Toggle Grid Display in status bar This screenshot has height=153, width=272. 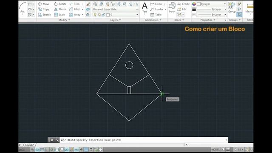(42, 149)
